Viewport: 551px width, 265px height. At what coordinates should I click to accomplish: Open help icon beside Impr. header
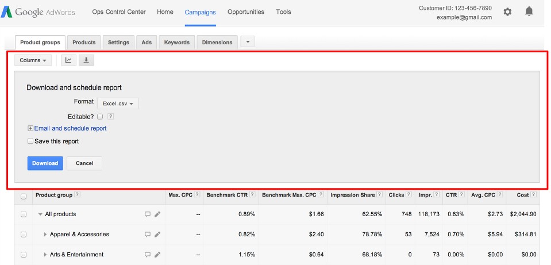tap(437, 194)
